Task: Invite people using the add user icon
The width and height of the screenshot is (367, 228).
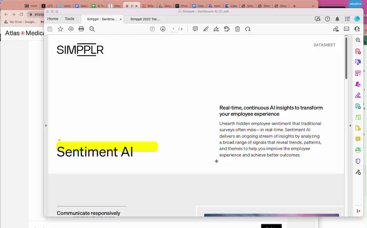Action: point(357,29)
